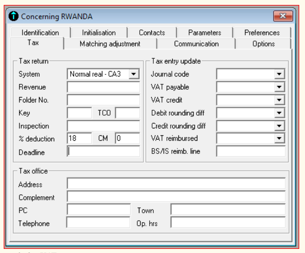
Task: Click the 'Tax office' group label
Action: [33, 171]
